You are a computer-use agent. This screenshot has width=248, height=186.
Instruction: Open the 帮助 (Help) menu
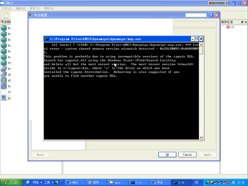49,8
